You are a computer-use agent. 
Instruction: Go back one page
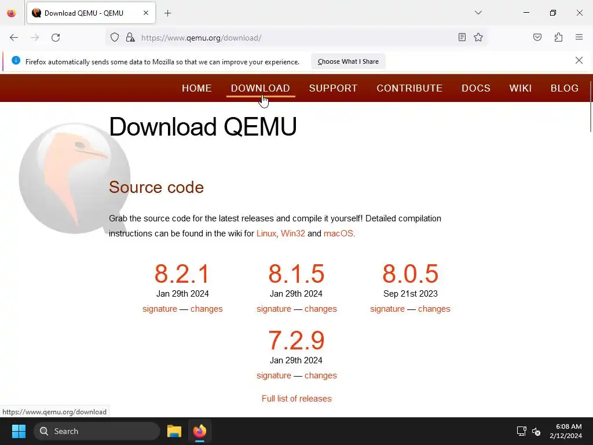tap(14, 38)
